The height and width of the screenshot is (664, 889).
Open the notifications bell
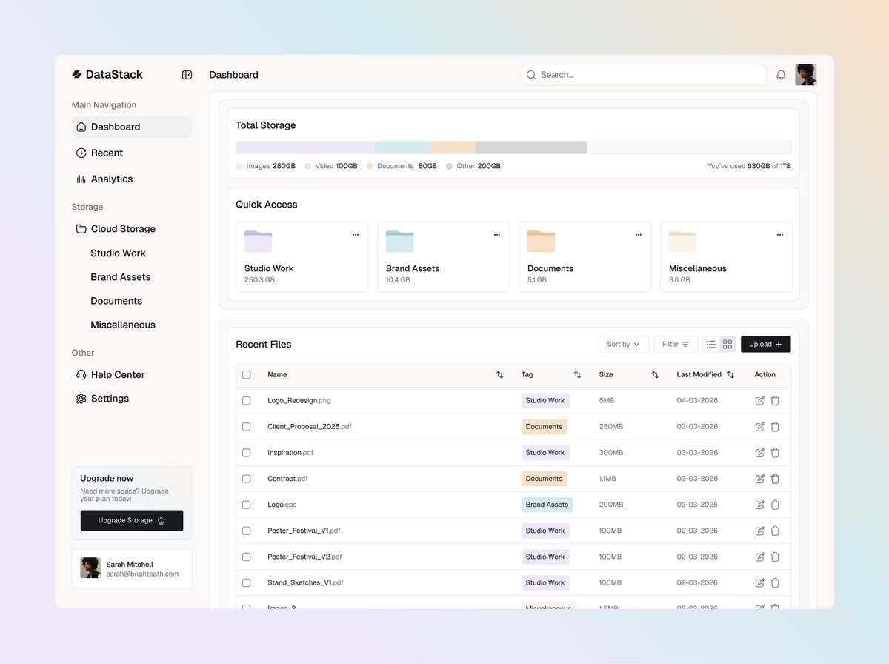click(781, 75)
